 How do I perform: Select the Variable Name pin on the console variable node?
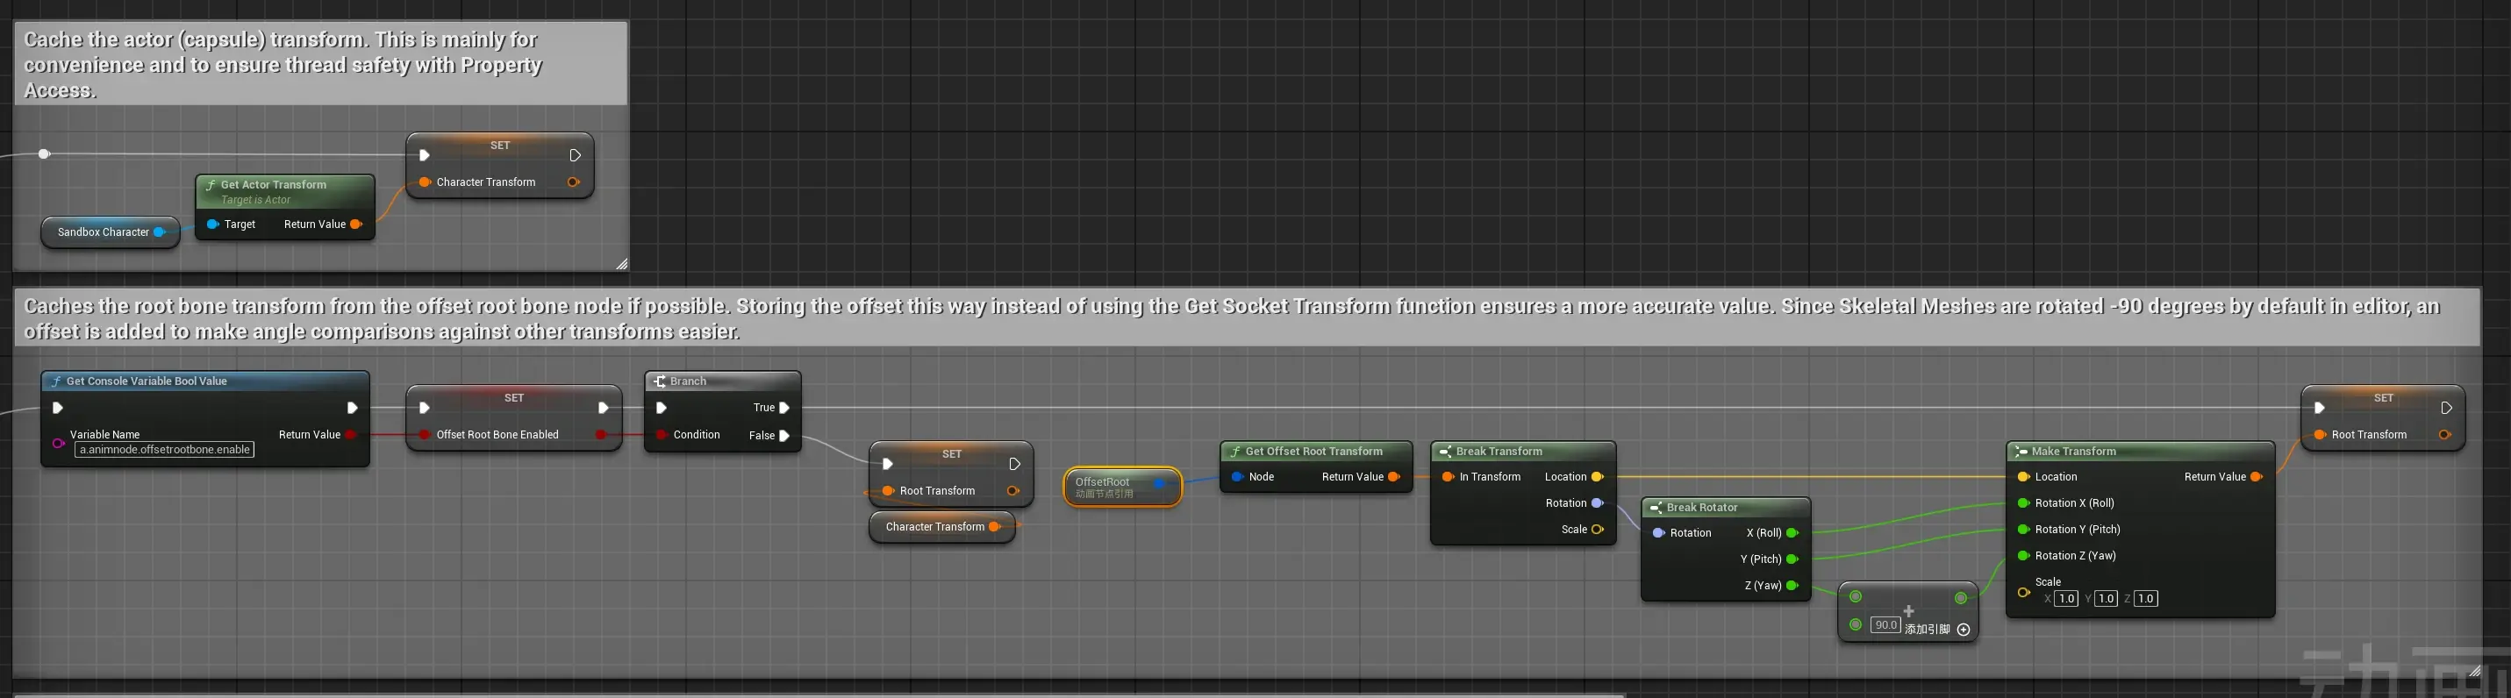click(x=59, y=444)
